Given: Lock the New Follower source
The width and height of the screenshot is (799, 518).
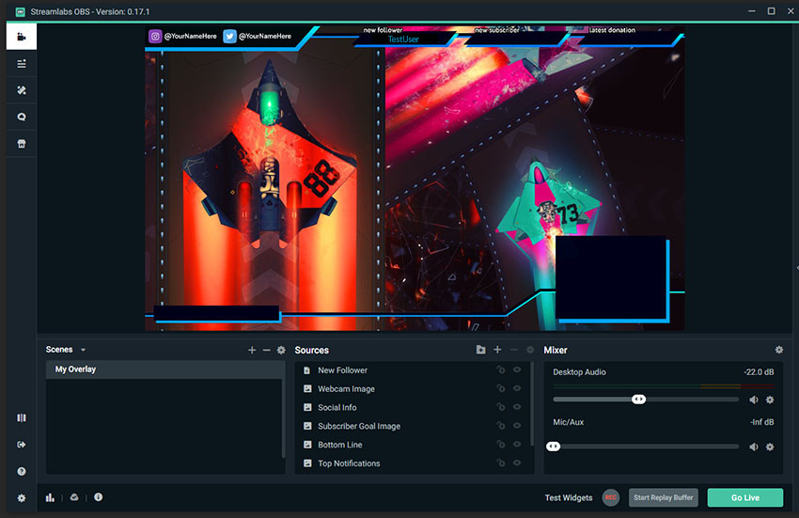Looking at the screenshot, I should pyautogui.click(x=501, y=369).
